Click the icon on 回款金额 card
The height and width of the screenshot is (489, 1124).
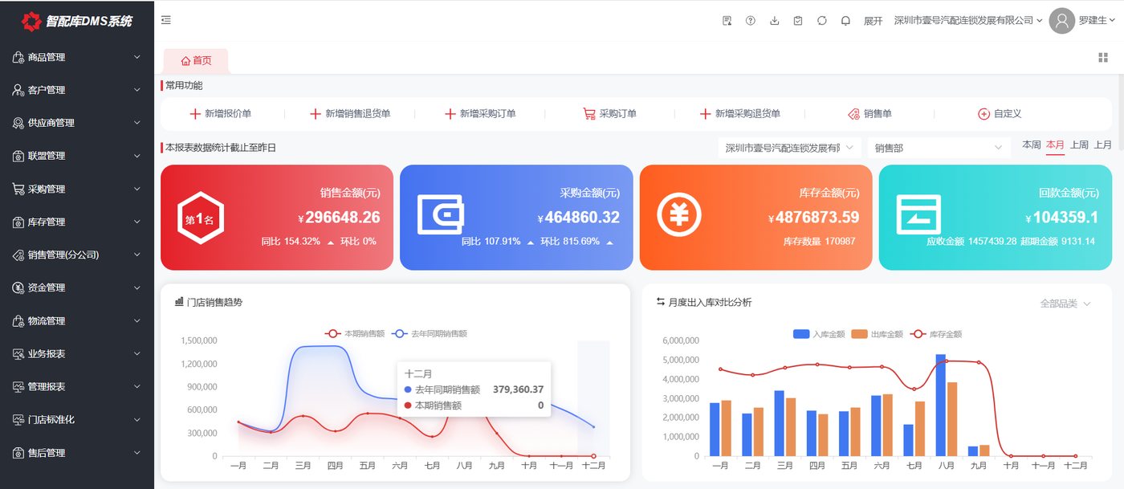pos(918,215)
